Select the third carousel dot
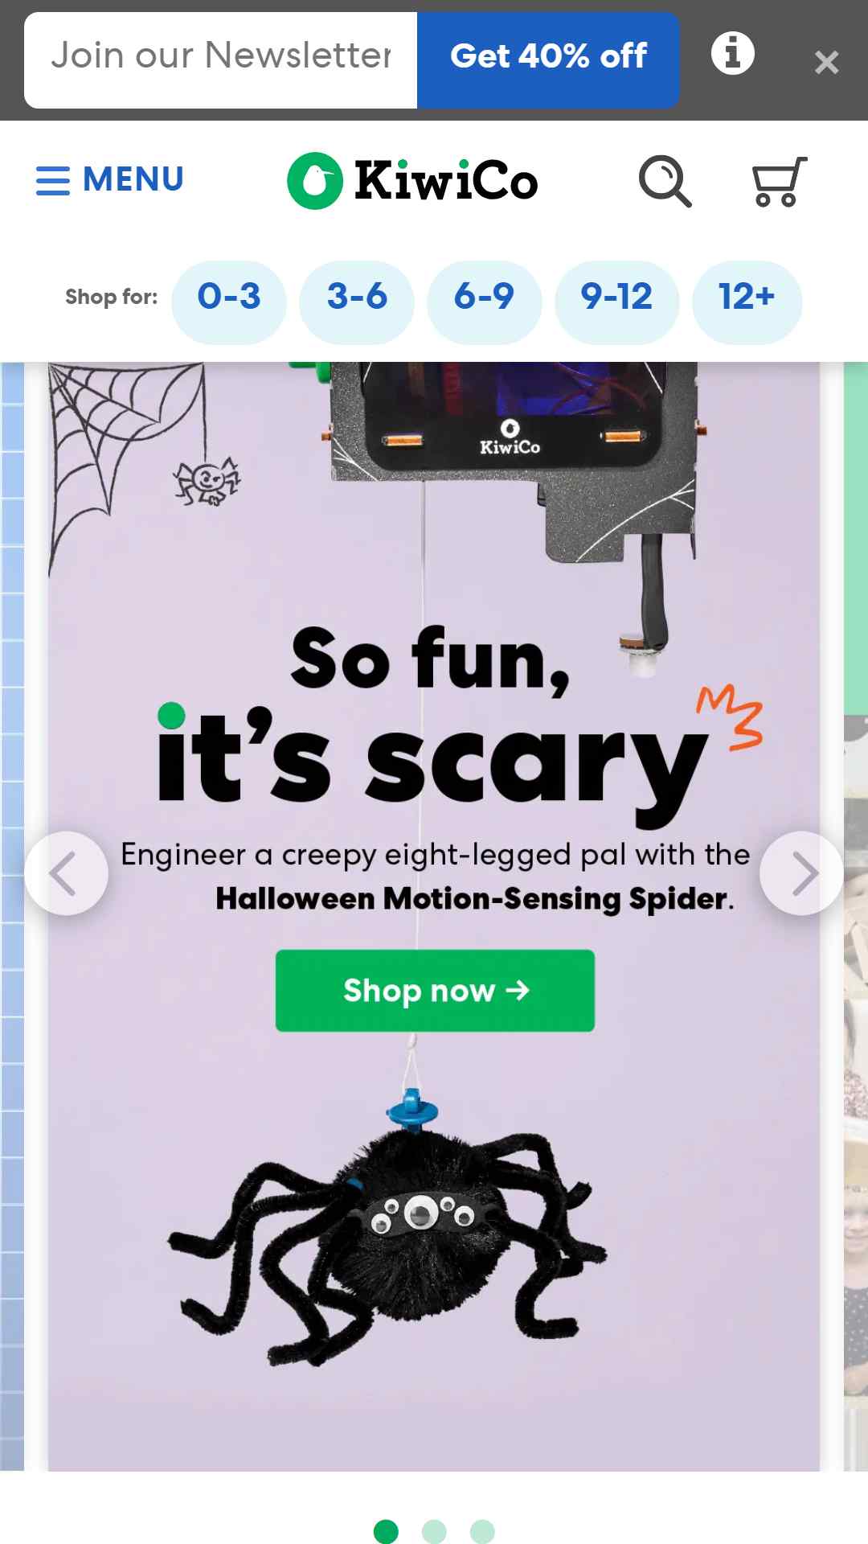The width and height of the screenshot is (868, 1544). (482, 1531)
